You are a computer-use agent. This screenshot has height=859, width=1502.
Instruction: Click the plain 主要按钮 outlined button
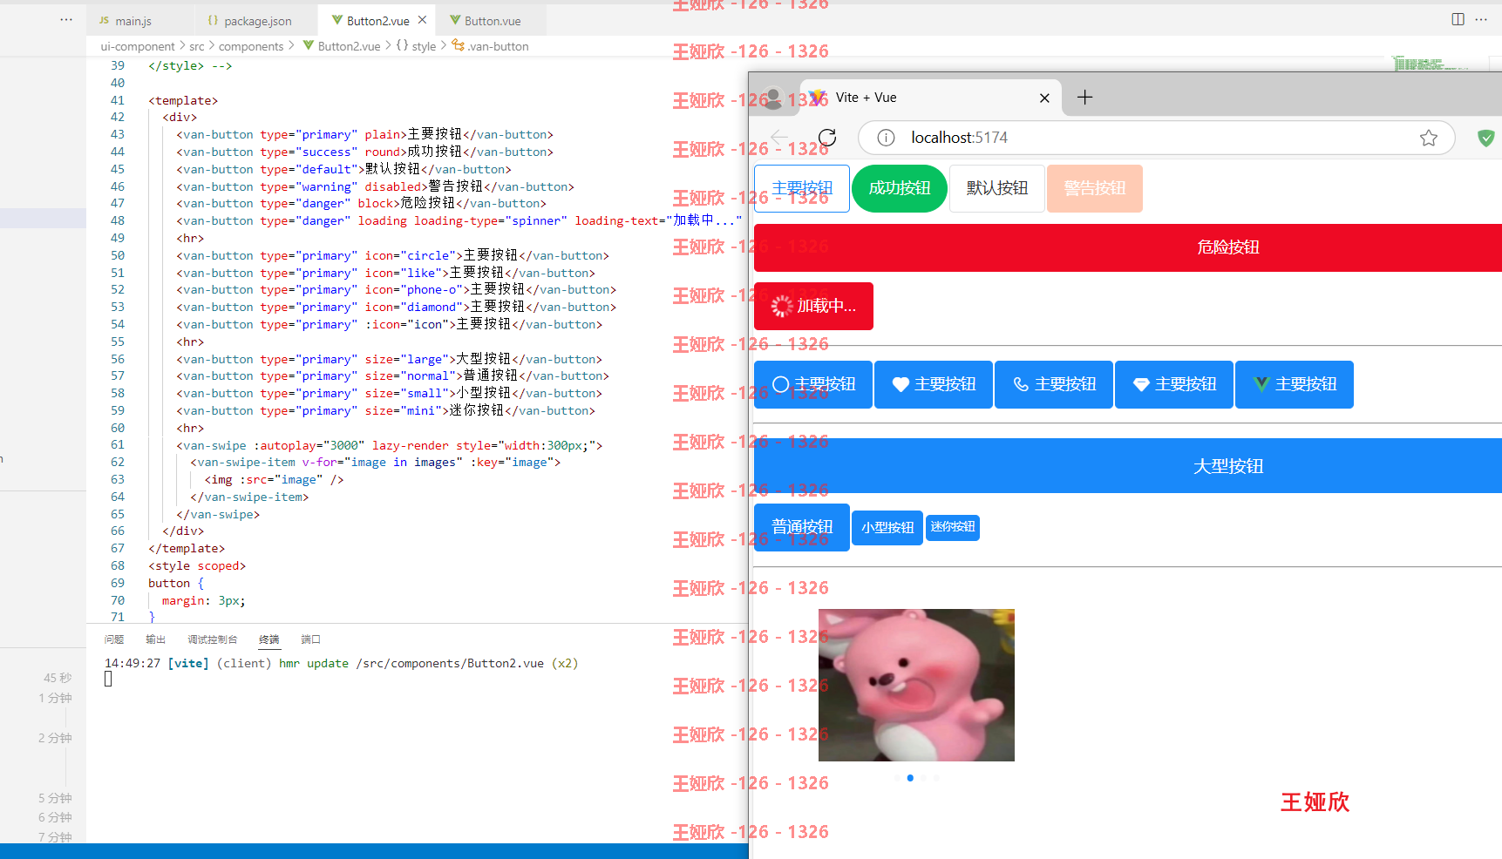pos(802,188)
